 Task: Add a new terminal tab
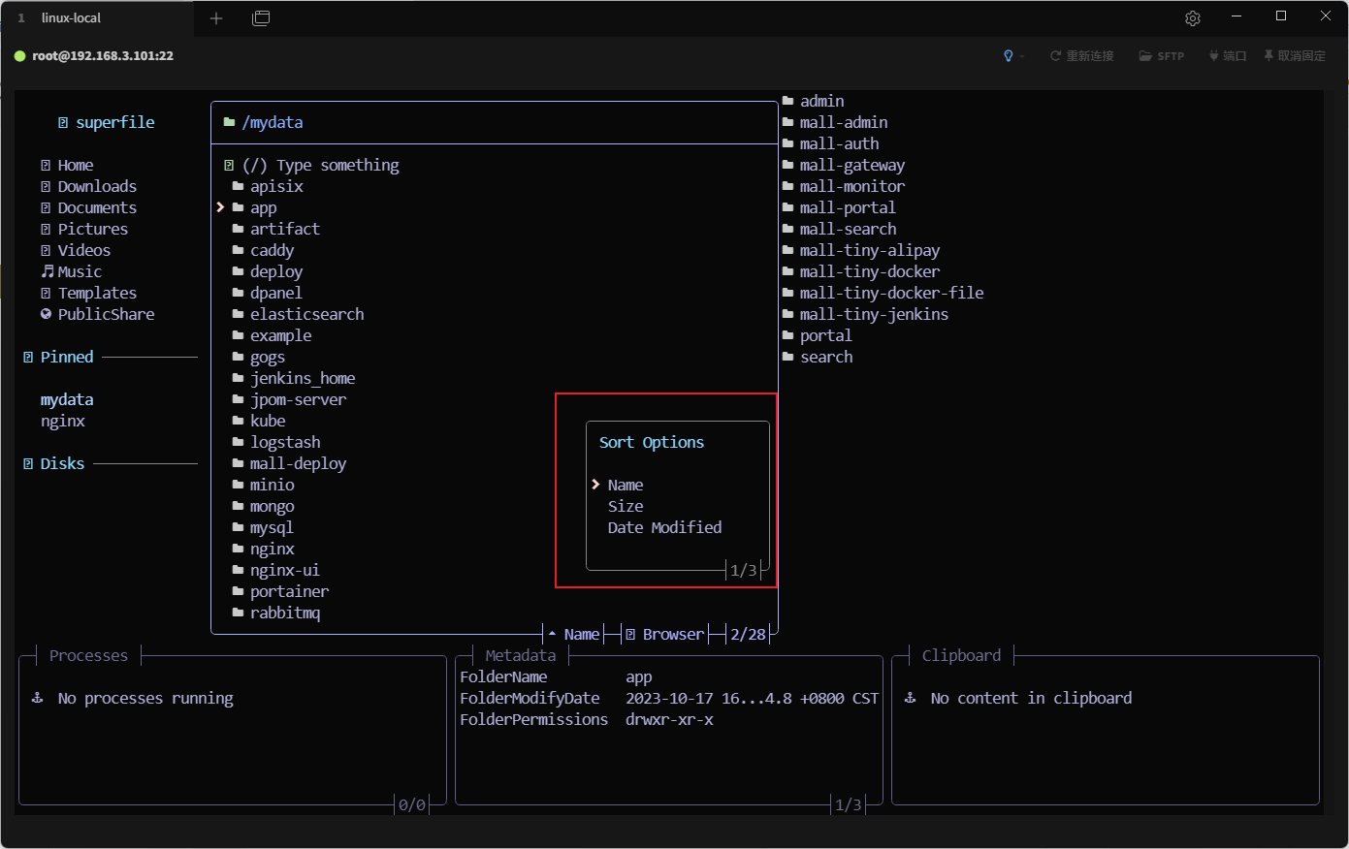point(216,18)
